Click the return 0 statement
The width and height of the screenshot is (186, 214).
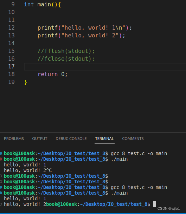pos(52,74)
